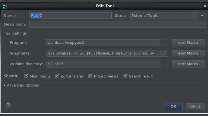Insert Macro for the Program field
This screenshot has height=116, width=208.
pyautogui.click(x=188, y=43)
